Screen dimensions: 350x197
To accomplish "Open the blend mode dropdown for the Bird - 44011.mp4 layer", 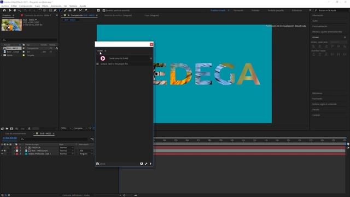I will [67, 151].
